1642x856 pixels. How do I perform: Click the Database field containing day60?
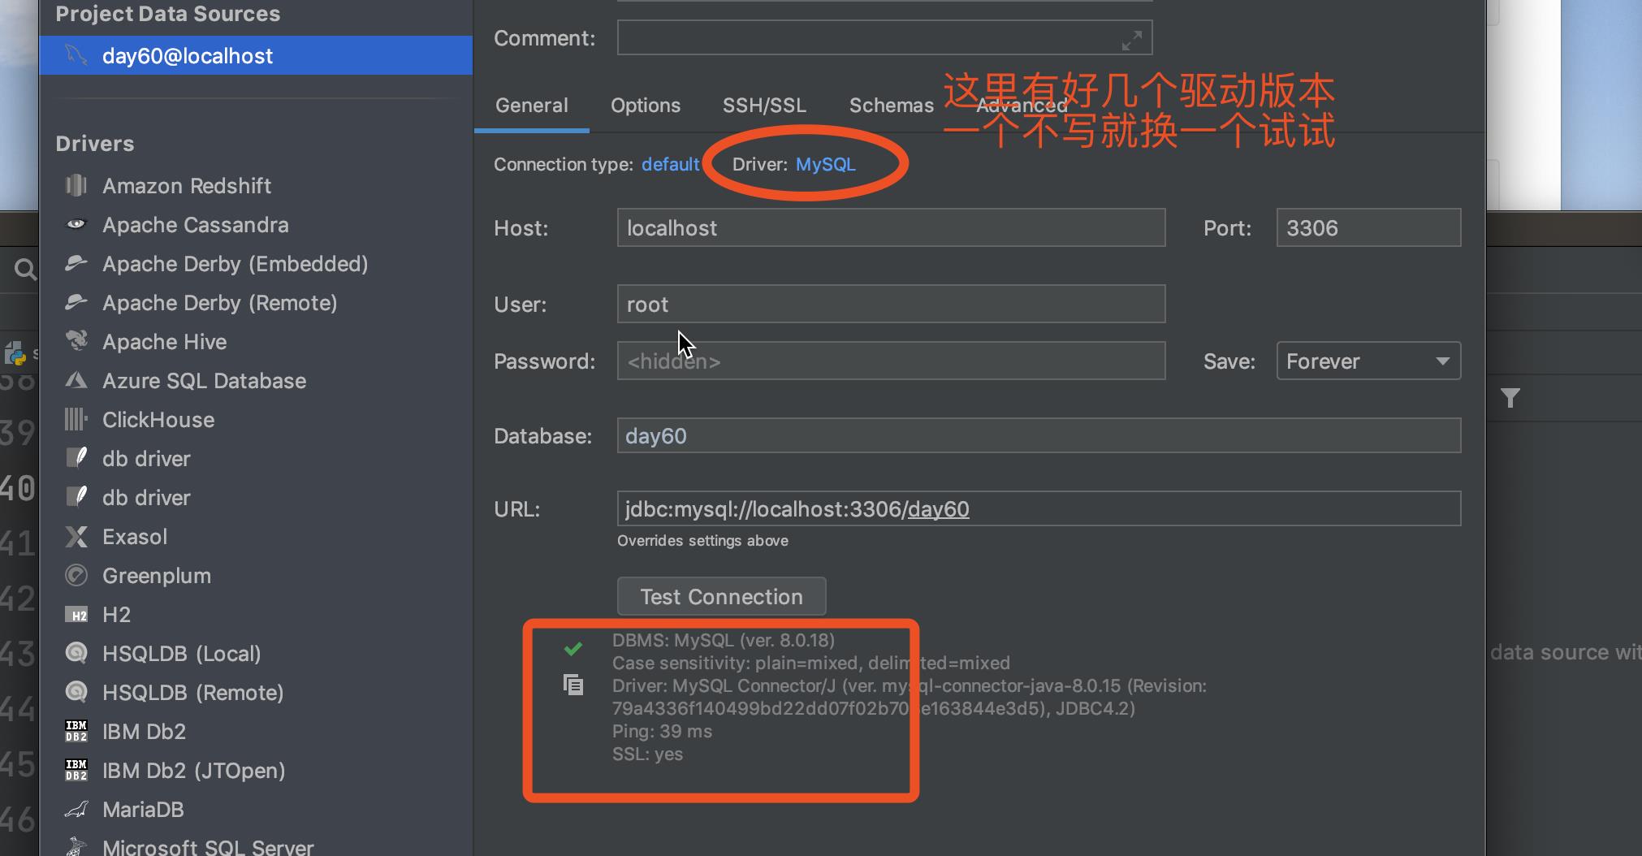[1039, 435]
